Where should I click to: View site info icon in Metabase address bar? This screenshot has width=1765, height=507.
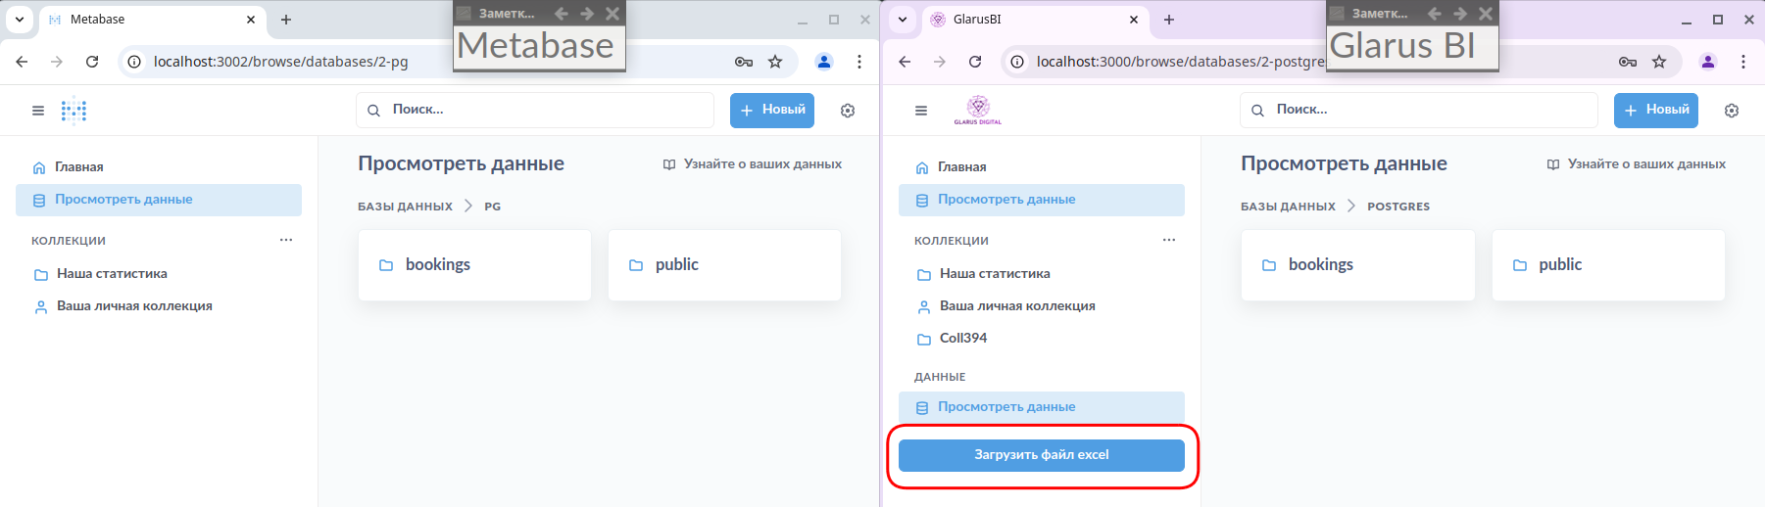coord(135,62)
